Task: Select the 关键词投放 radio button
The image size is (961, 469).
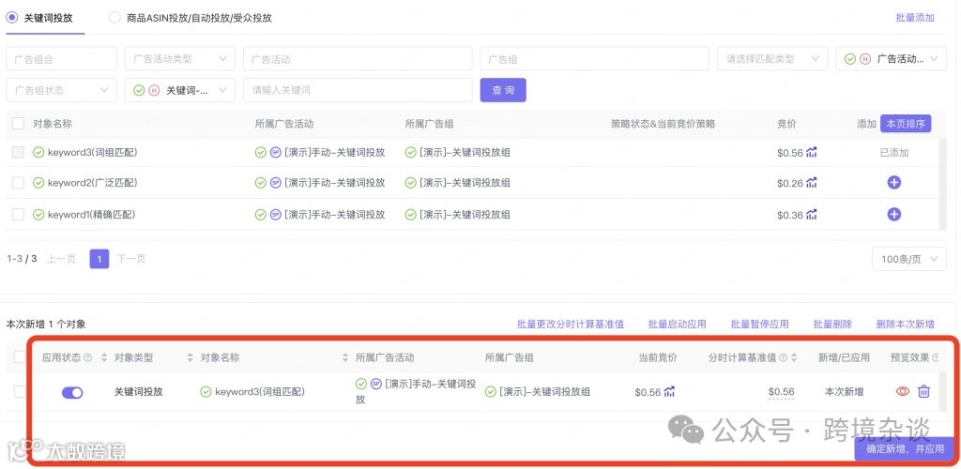Action: pyautogui.click(x=11, y=18)
